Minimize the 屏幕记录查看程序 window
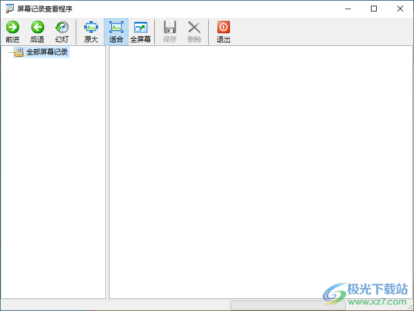The width and height of the screenshot is (414, 311). tap(348, 9)
